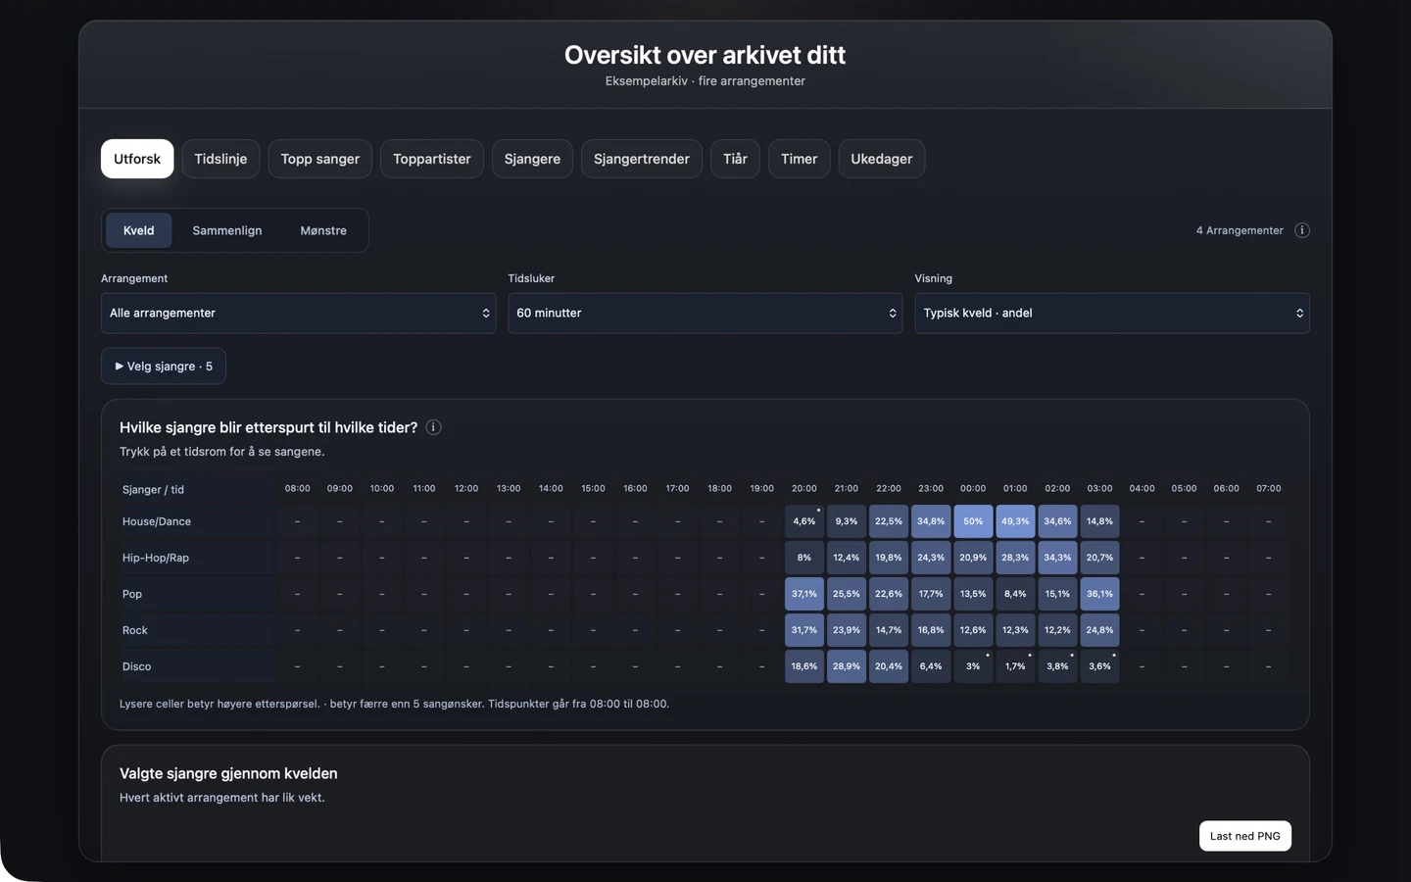The height and width of the screenshot is (882, 1411).
Task: Click Pop cell showing 25,5%
Action: coord(847,594)
